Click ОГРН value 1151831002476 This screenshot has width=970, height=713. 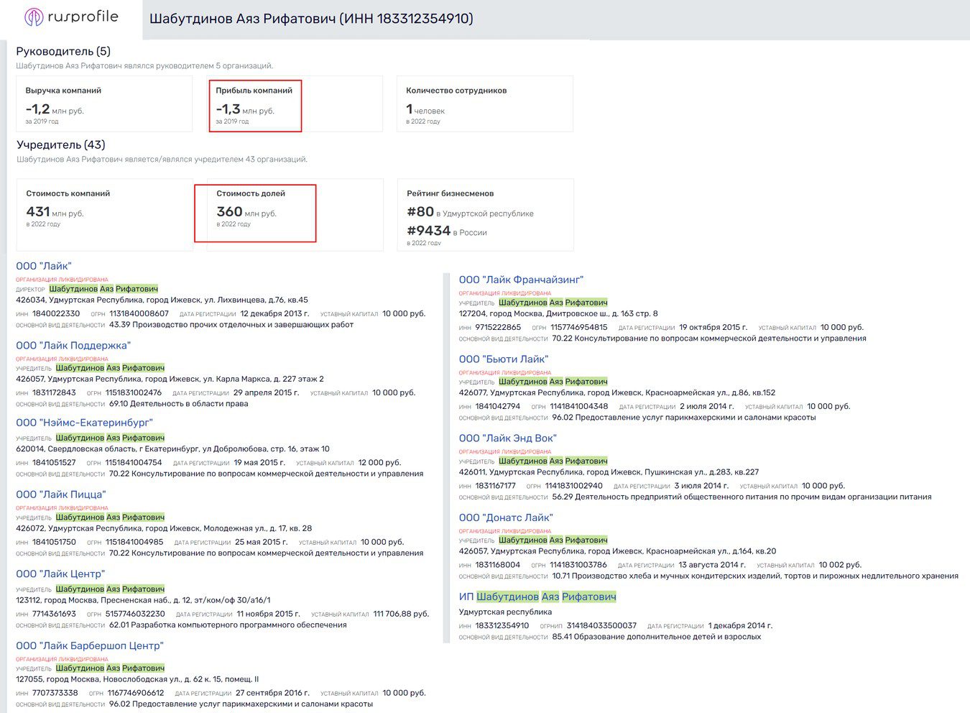134,392
